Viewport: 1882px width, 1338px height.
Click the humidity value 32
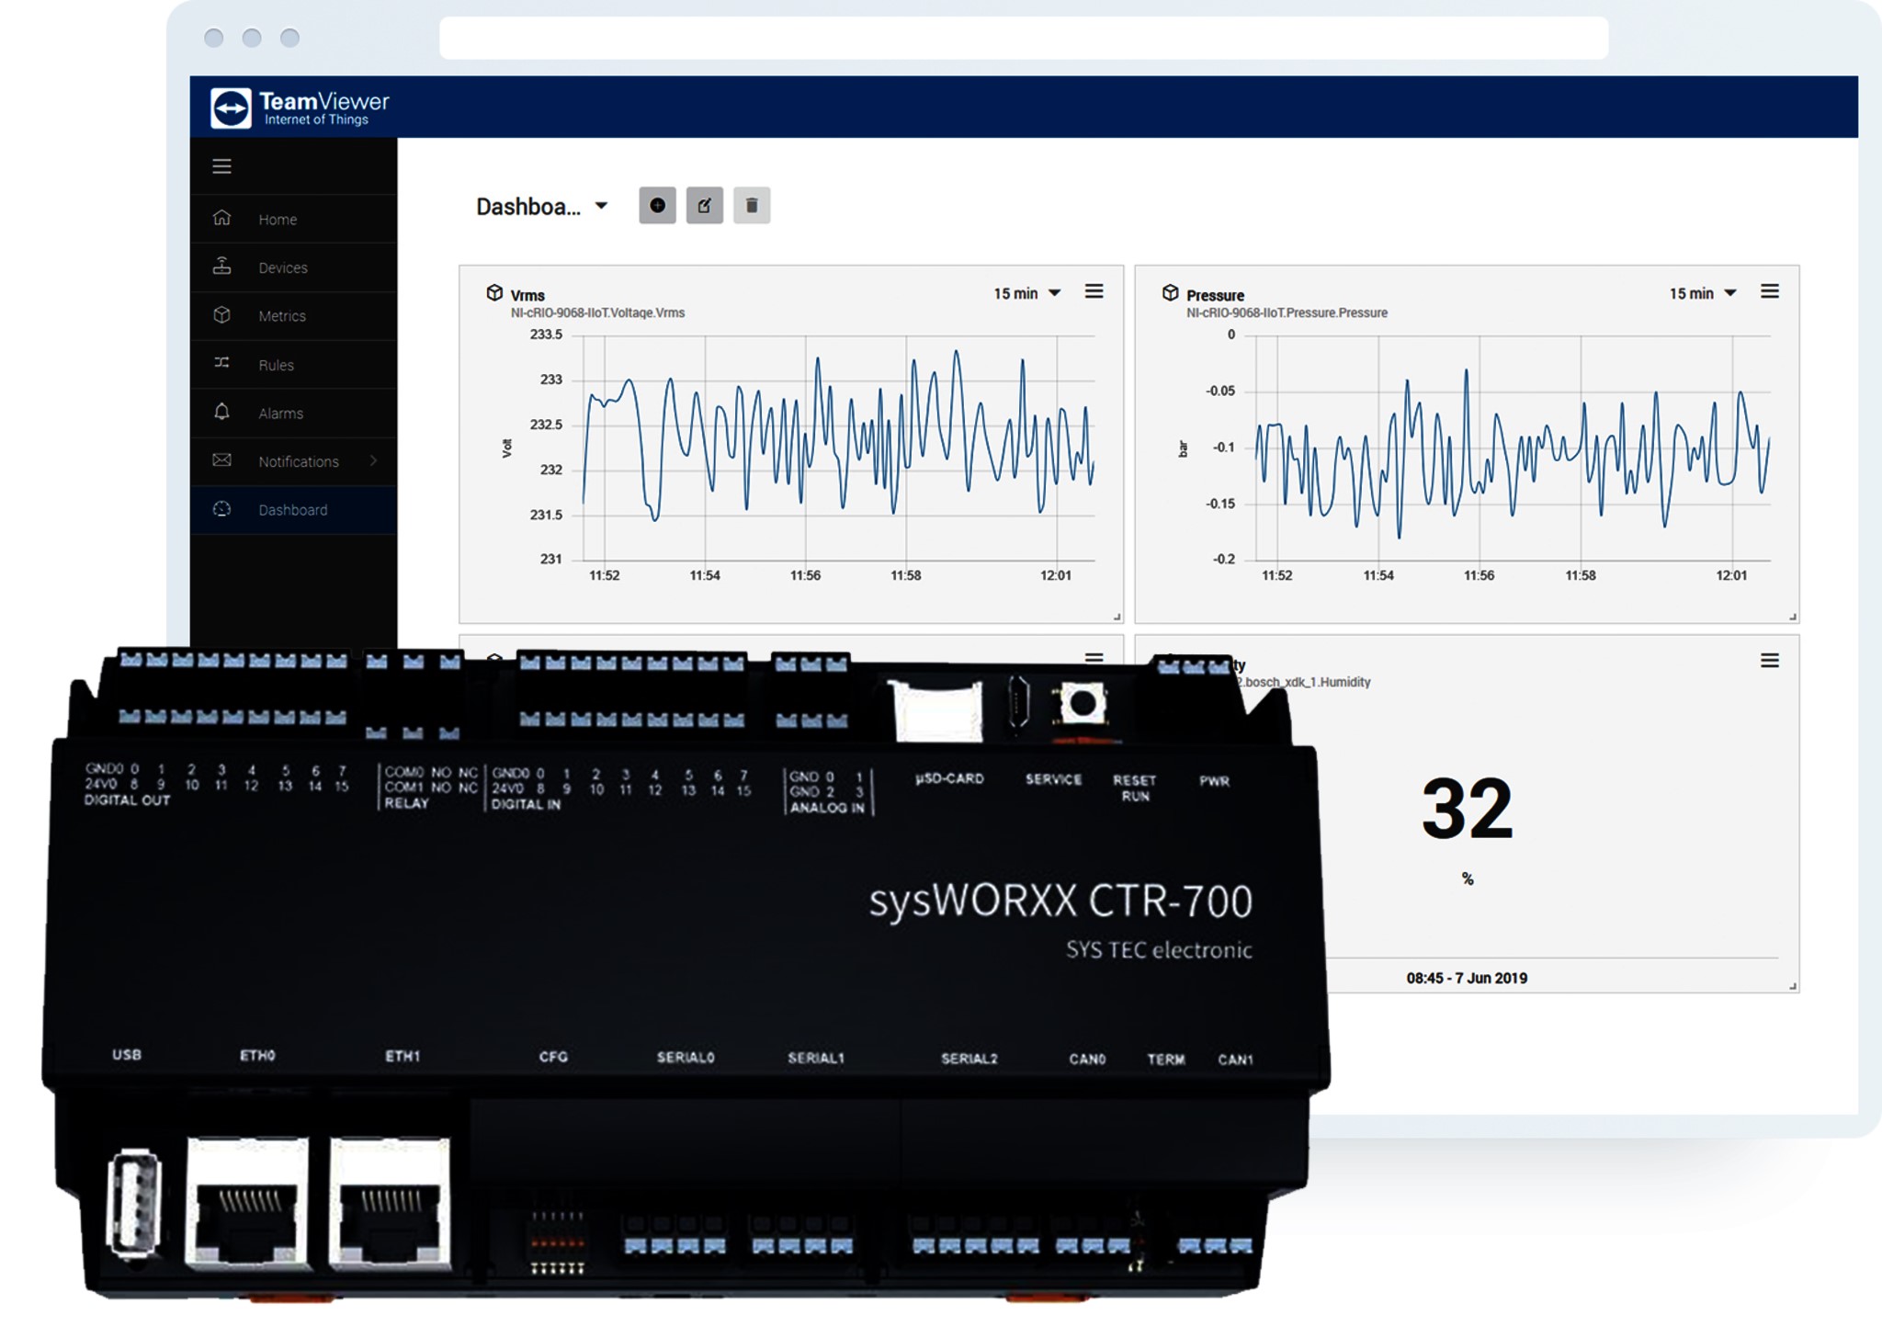point(1467,809)
